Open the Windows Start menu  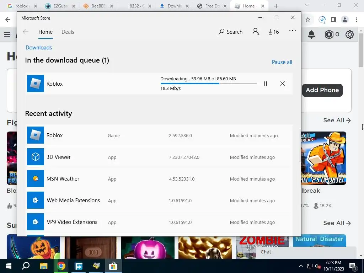pos(9,266)
